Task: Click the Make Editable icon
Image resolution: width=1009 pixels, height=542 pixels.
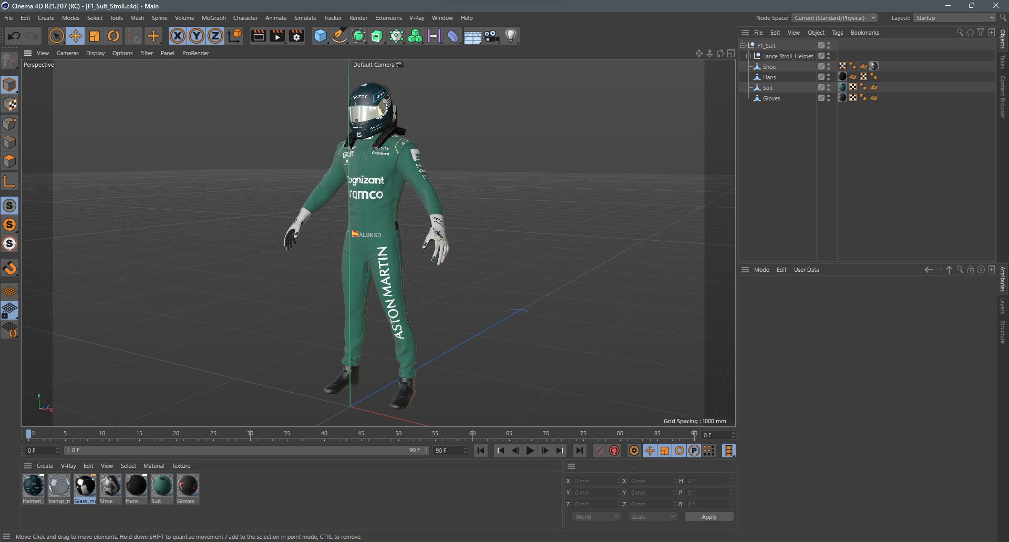Action: [9, 61]
